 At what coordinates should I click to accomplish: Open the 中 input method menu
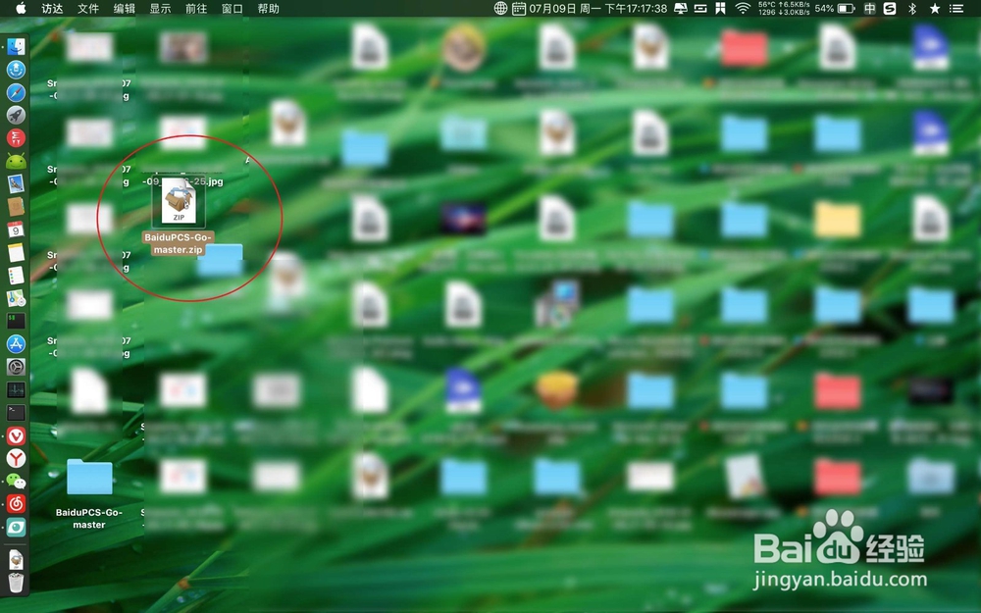[x=869, y=8]
